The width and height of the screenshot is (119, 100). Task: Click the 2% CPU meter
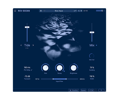click(101, 90)
